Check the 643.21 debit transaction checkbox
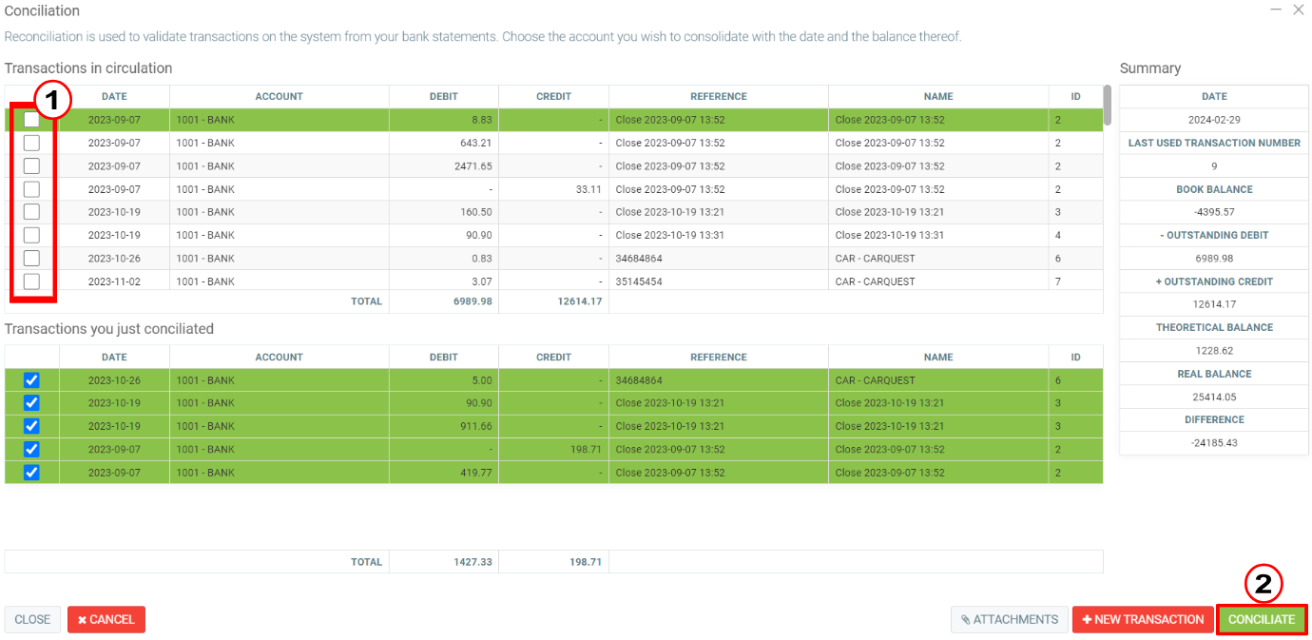This screenshot has width=1312, height=640. click(x=31, y=143)
